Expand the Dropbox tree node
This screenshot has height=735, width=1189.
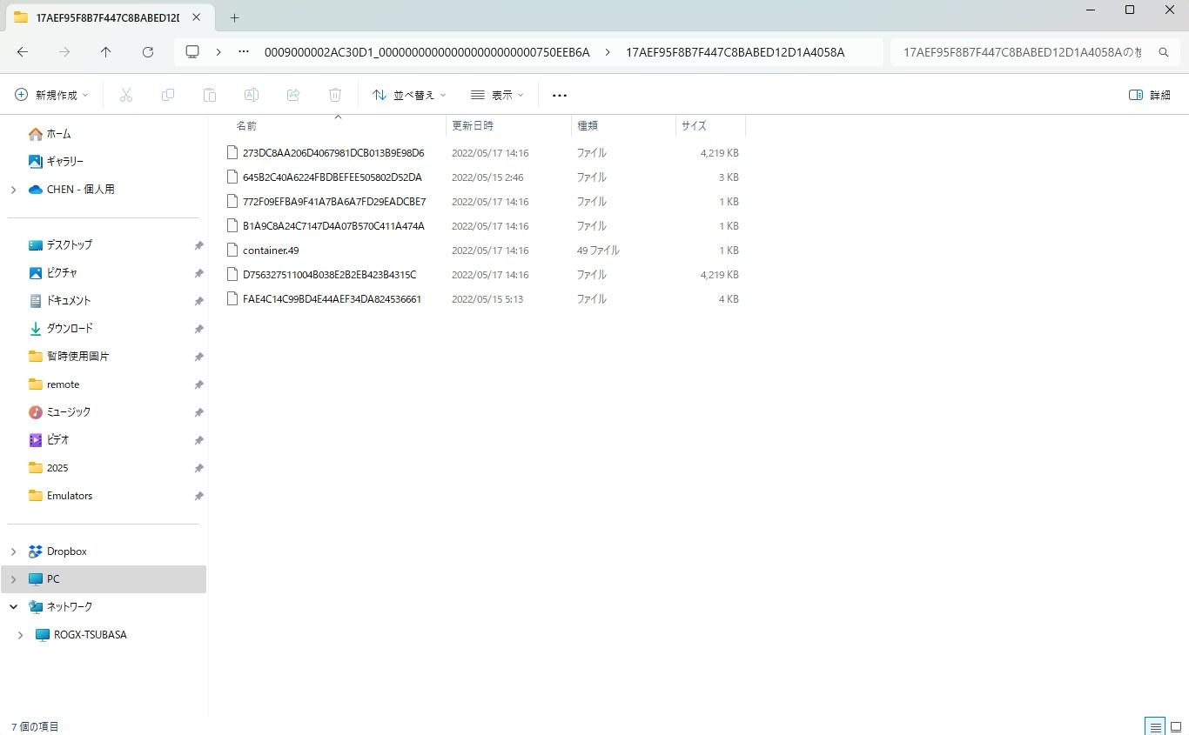click(13, 551)
